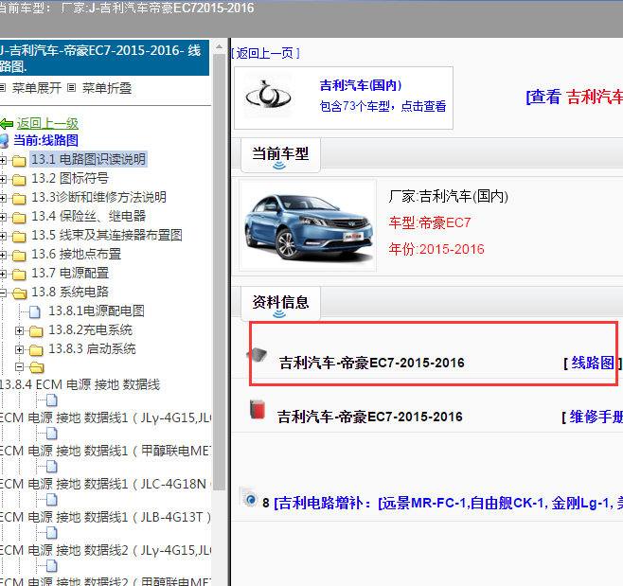This screenshot has width=623, height=586.
Task: Click document icon above ECM 数据线1 (JLγ-4G15
Action: point(52,400)
